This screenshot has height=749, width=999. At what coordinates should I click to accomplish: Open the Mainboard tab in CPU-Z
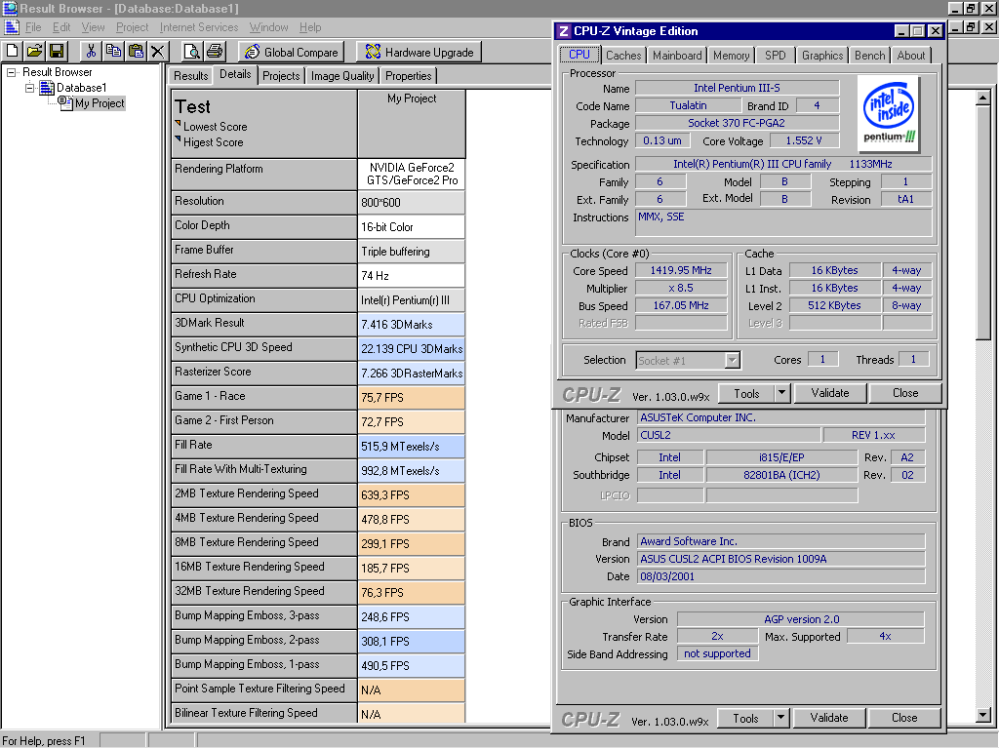[x=677, y=56]
